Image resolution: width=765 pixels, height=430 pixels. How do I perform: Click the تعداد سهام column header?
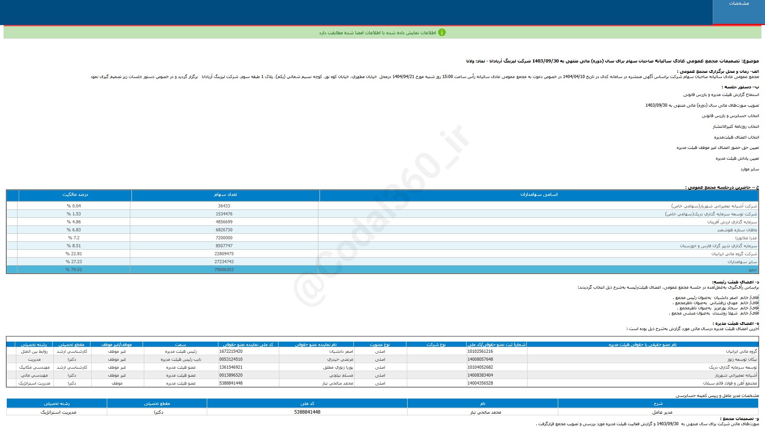[x=226, y=195]
